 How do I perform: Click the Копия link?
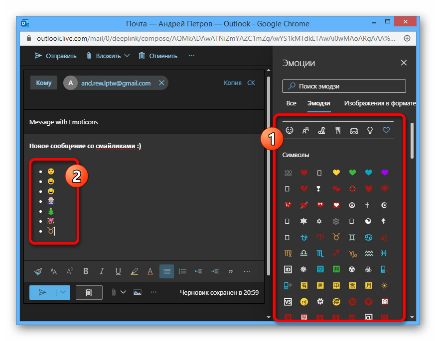click(232, 83)
